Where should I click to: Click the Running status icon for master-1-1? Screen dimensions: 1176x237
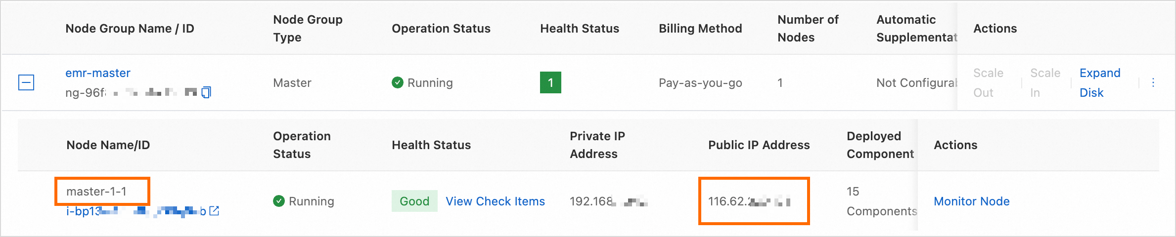pos(279,201)
